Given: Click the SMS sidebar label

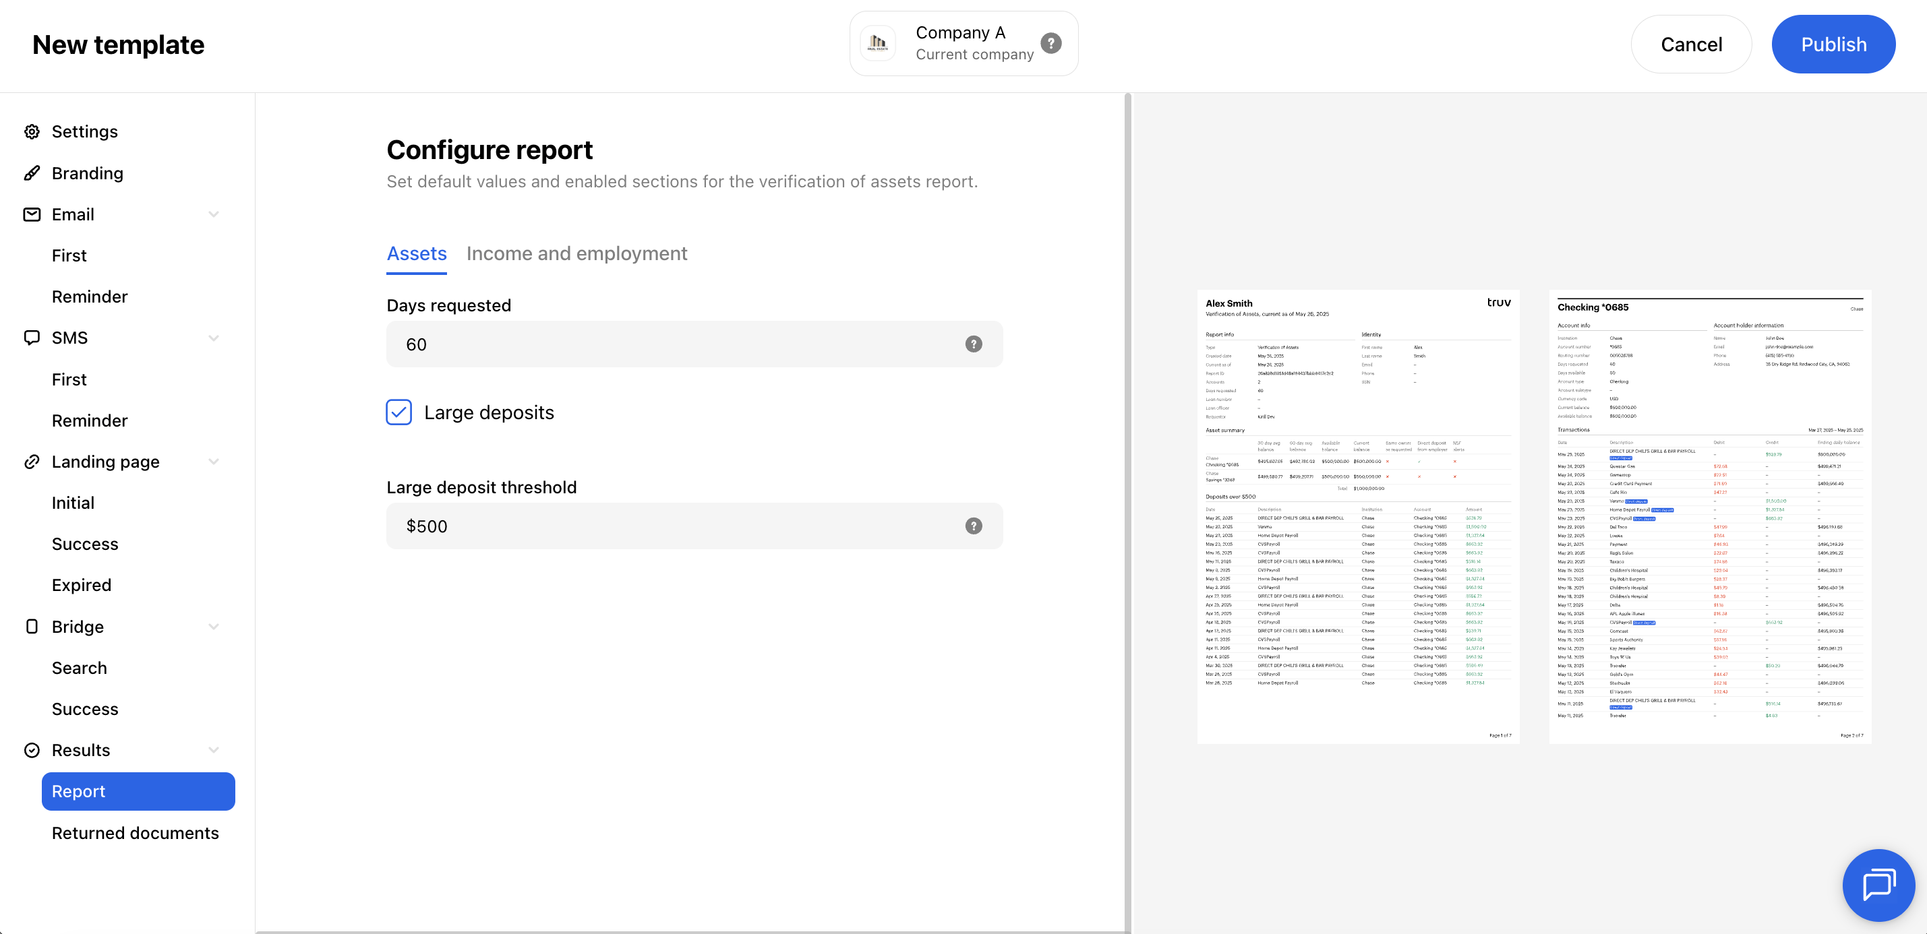Looking at the screenshot, I should [x=69, y=338].
